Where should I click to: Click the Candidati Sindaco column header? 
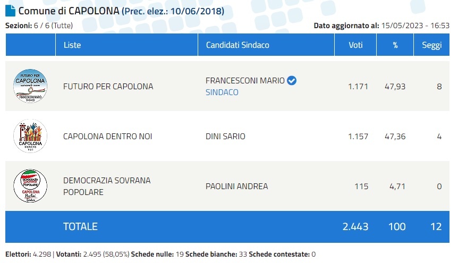tap(237, 45)
